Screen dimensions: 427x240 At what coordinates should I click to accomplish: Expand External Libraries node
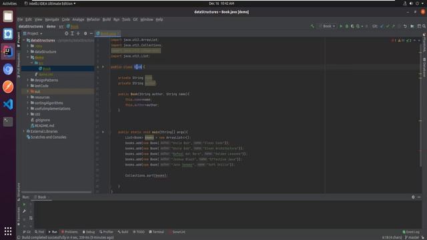(x=24, y=131)
